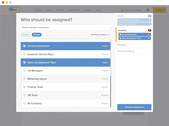Remove Sales Development Team assignee chip
169x126 pixels.
coord(149,38)
